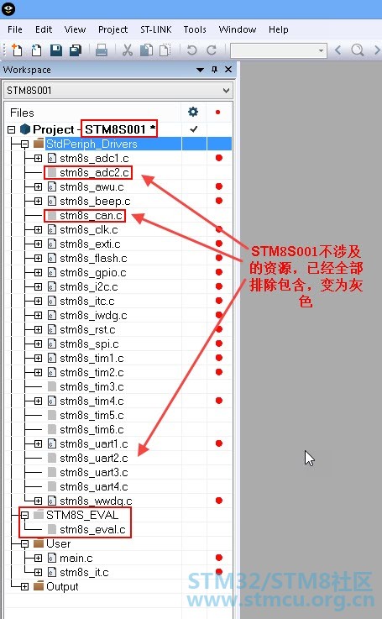Image resolution: width=382 pixels, height=619 pixels.
Task: Expand the stm8s_uart1.c node
Action: pyautogui.click(x=38, y=443)
